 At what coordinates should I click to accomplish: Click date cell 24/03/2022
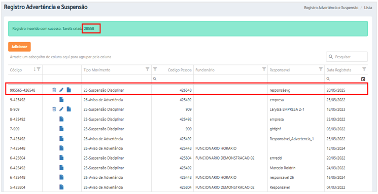[336, 168]
